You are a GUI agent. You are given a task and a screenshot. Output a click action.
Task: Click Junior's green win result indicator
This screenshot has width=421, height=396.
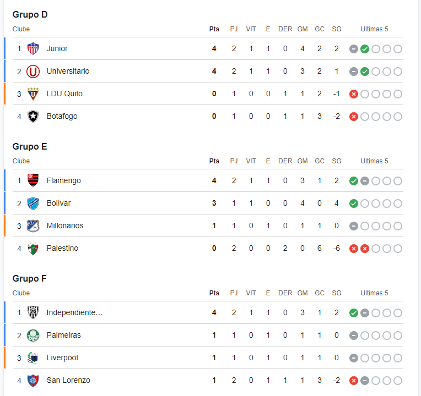point(365,49)
